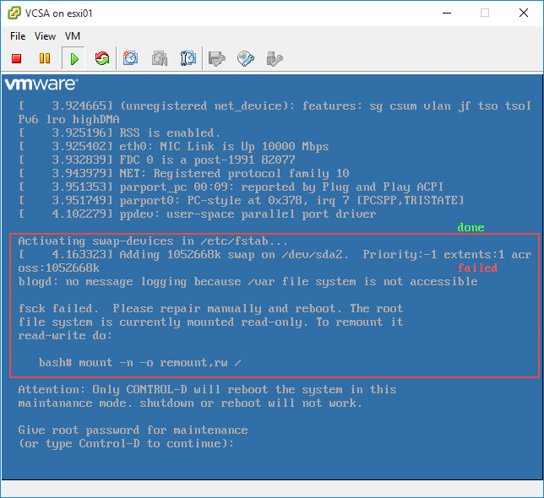Viewport: 544px width, 498px height.
Task: Click the red Power Off button
Action: [x=16, y=58]
